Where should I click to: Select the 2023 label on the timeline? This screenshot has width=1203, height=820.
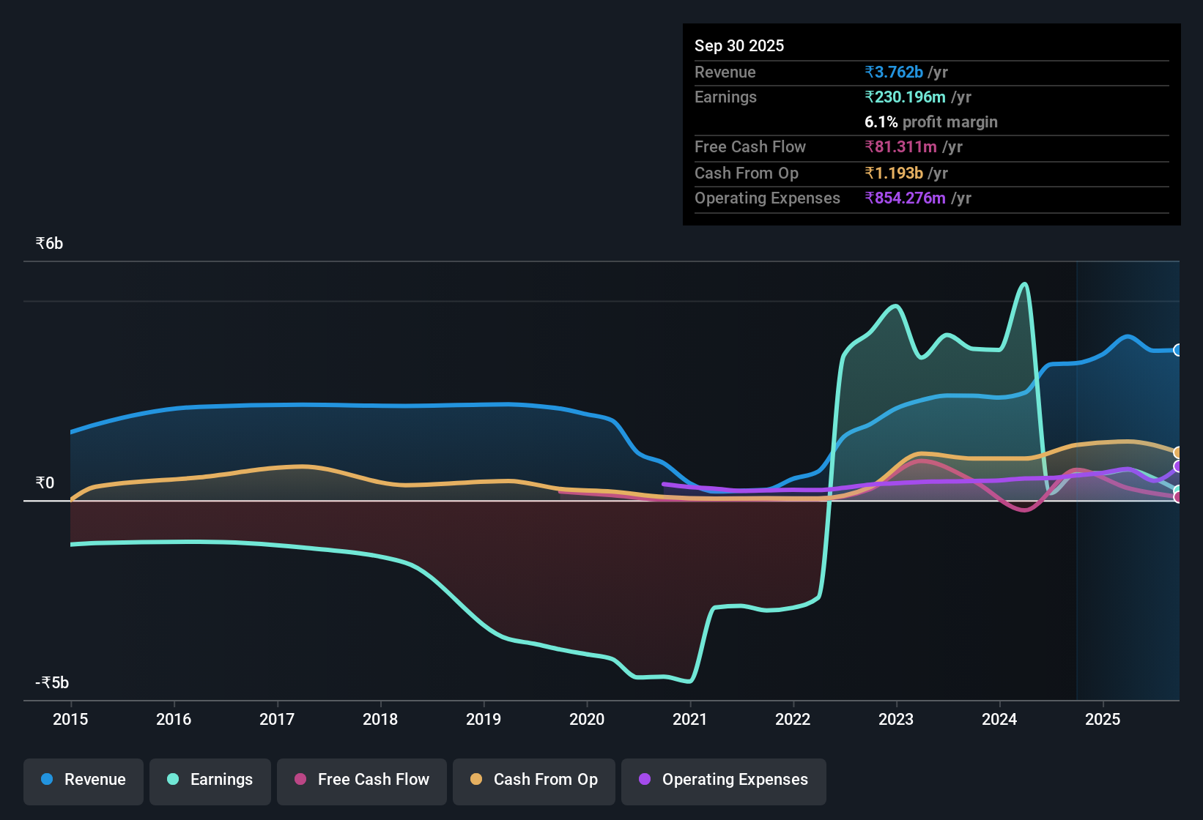(895, 720)
